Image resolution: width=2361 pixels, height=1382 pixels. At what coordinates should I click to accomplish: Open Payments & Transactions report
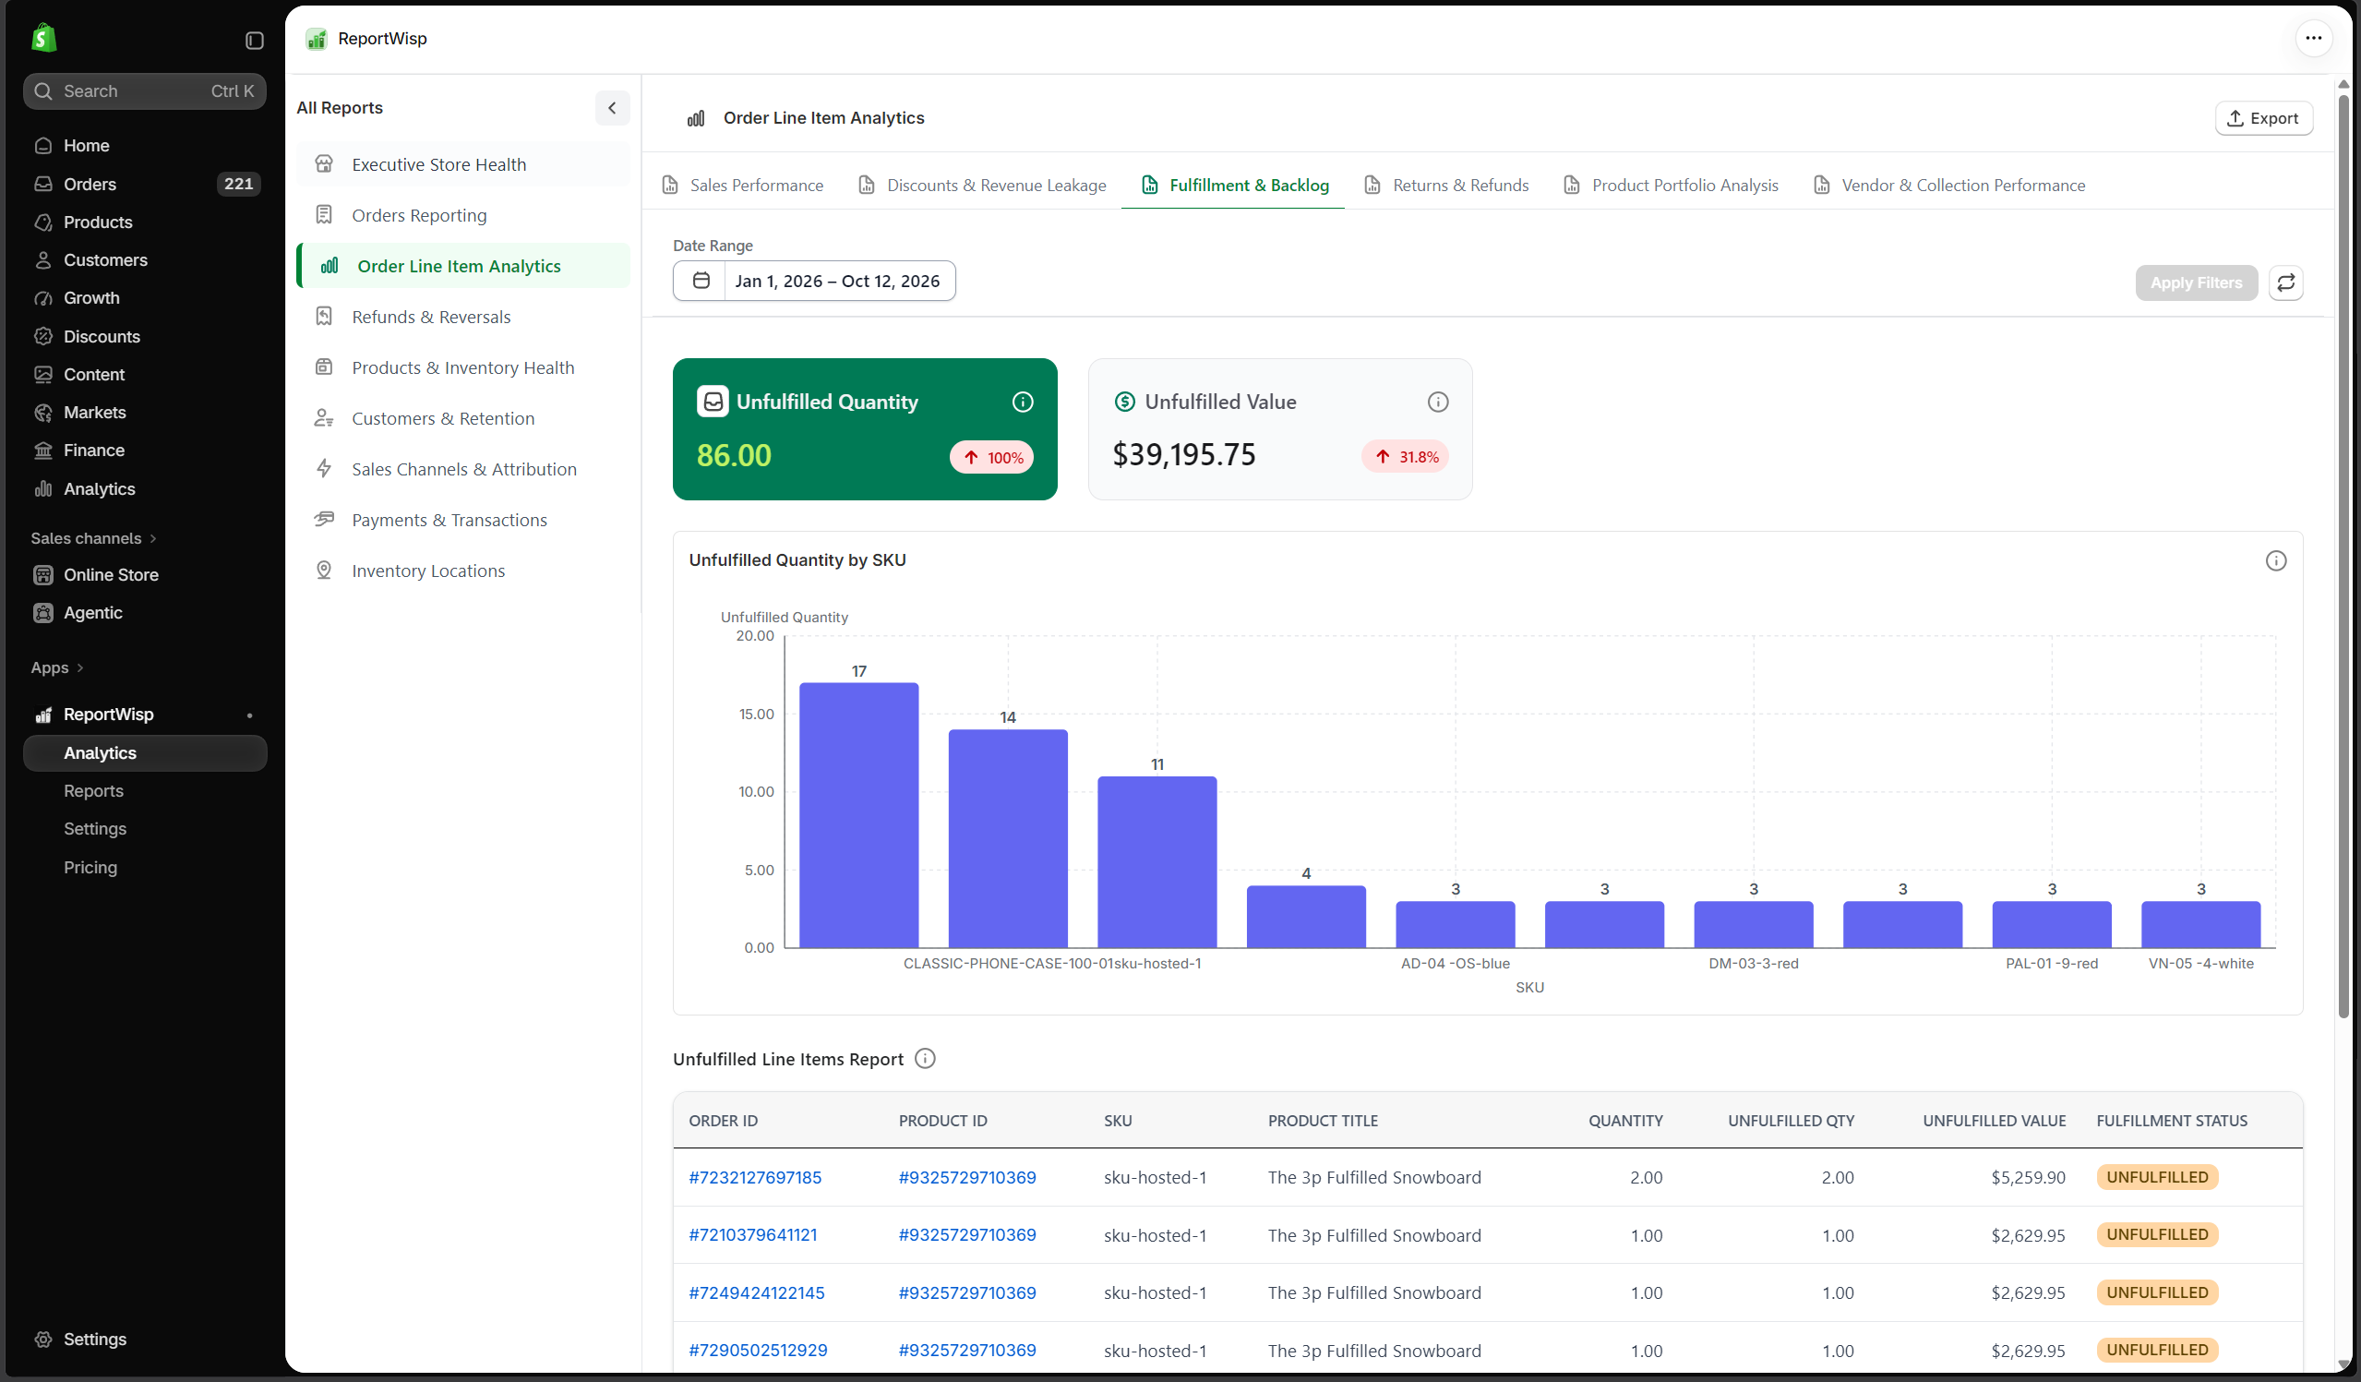pyautogui.click(x=463, y=520)
